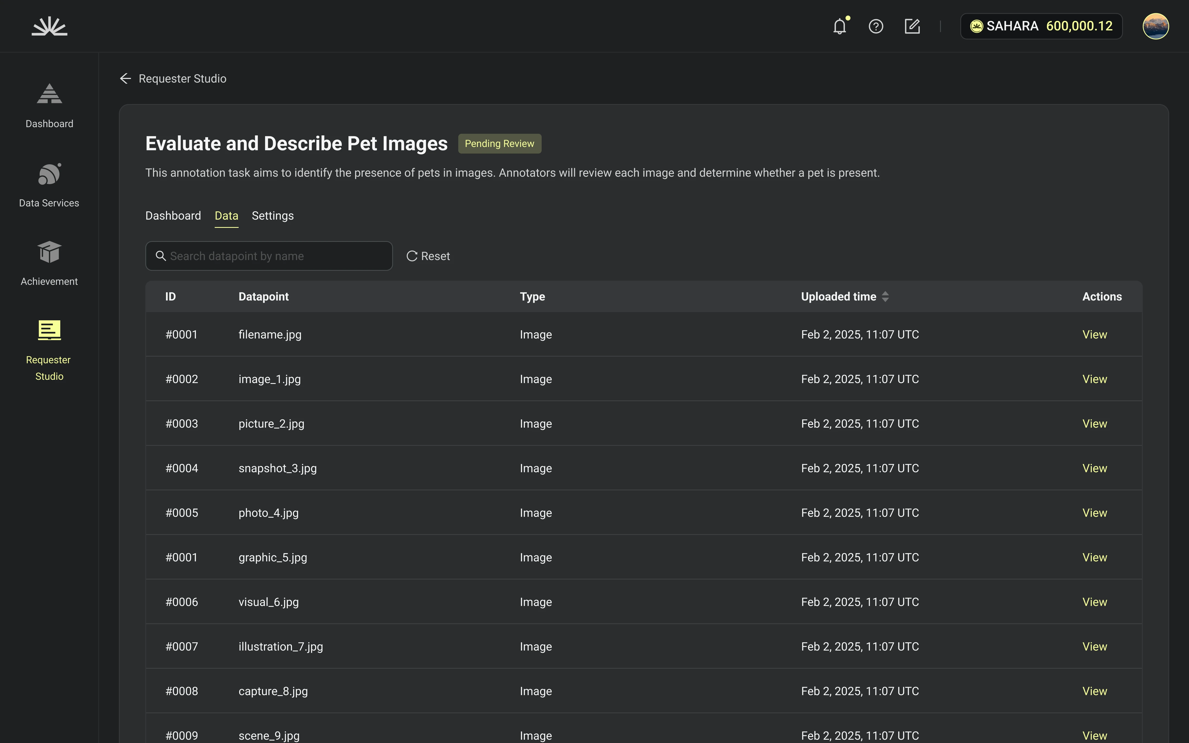1189x743 pixels.
Task: Open the notifications bell
Action: click(x=840, y=26)
